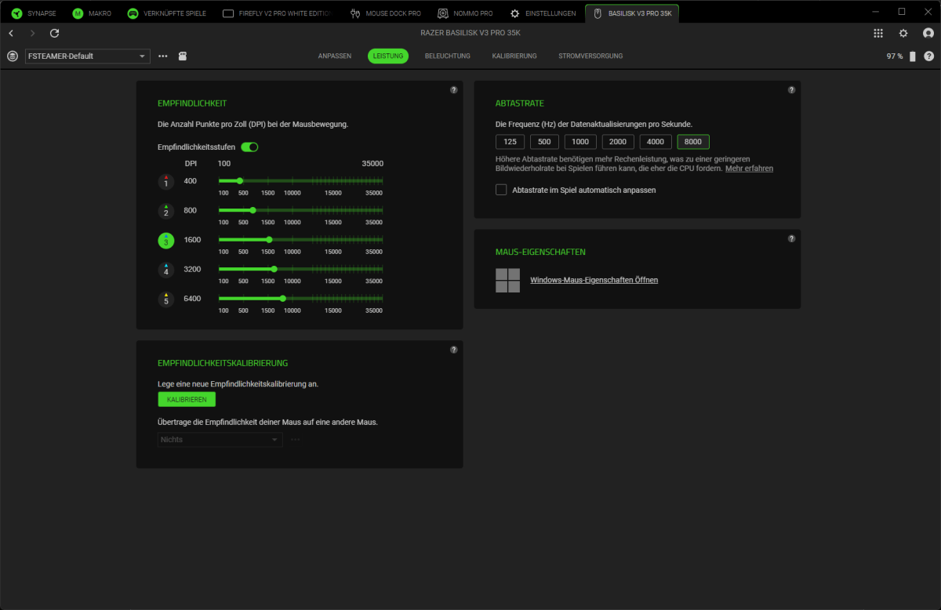
Task: Switch to Mouse Dock Pro tab
Action: point(386,13)
